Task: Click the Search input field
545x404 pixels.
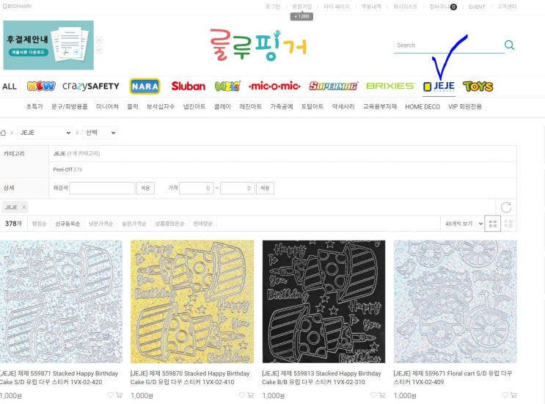Action: click(448, 45)
